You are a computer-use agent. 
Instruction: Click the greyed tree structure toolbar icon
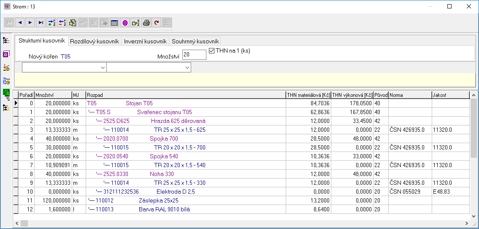click(167, 23)
